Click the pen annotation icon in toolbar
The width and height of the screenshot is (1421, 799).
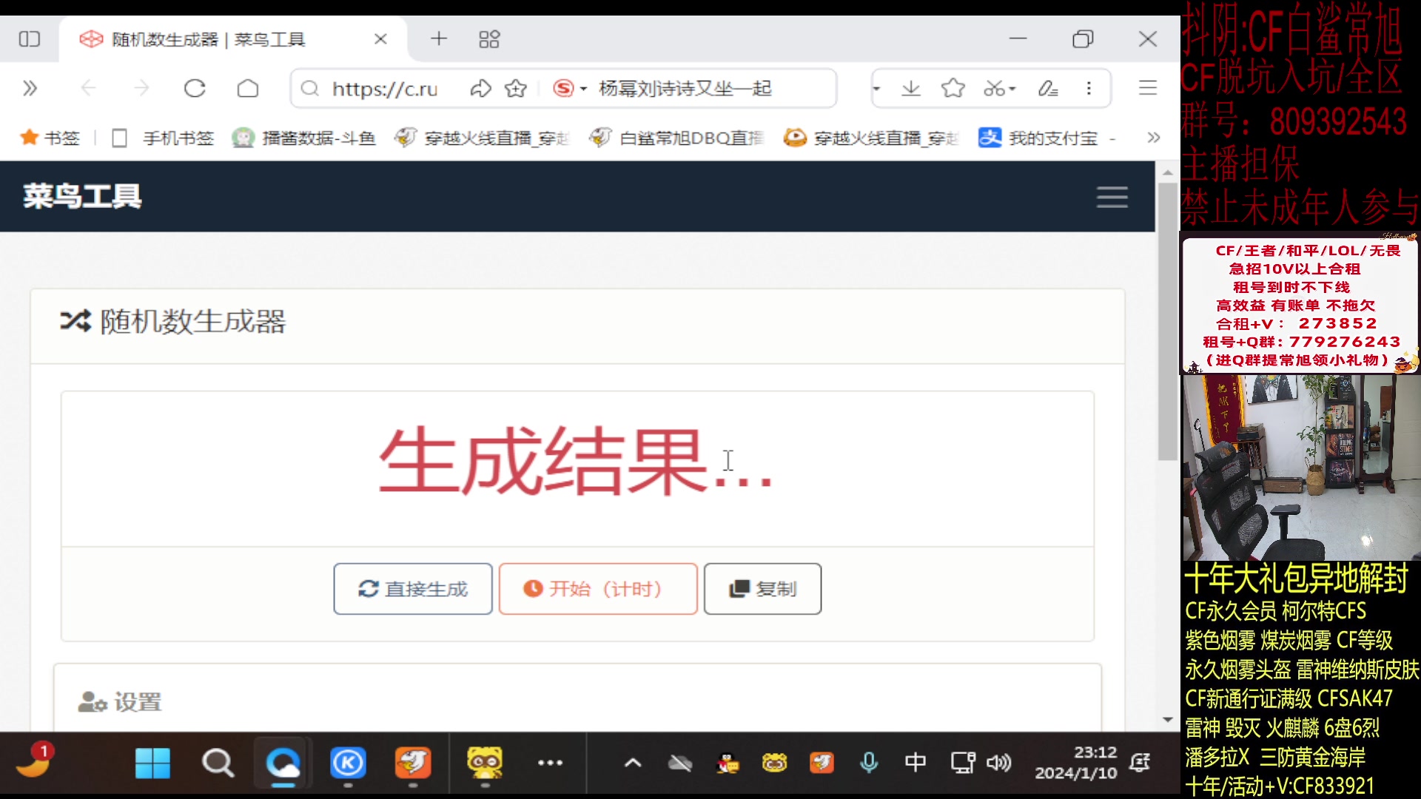coord(1047,88)
